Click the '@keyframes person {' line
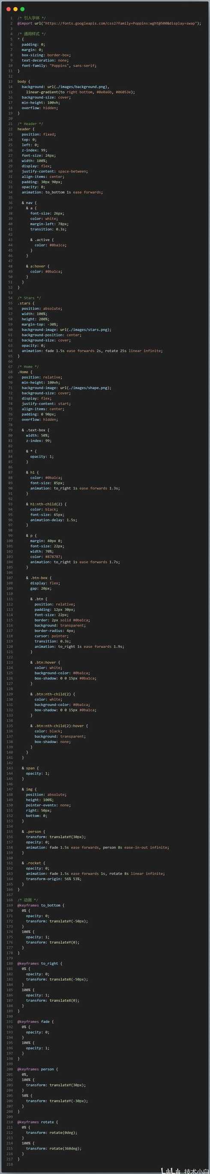 point(38,1069)
